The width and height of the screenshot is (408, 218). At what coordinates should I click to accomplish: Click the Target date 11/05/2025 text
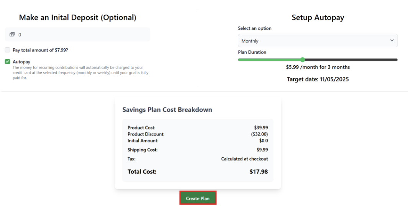click(318, 79)
